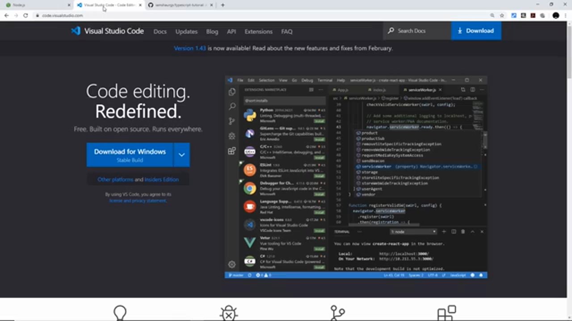
Task: Click the lightbulb IntelliSense feature icon
Action: (120, 313)
